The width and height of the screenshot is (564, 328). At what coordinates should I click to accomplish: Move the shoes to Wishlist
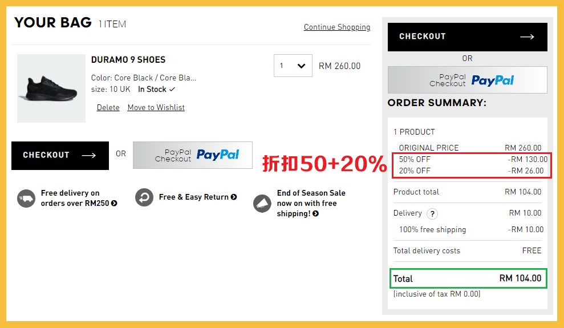(156, 107)
